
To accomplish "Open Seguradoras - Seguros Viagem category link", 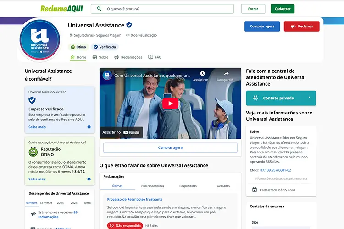I will tap(97, 35).
